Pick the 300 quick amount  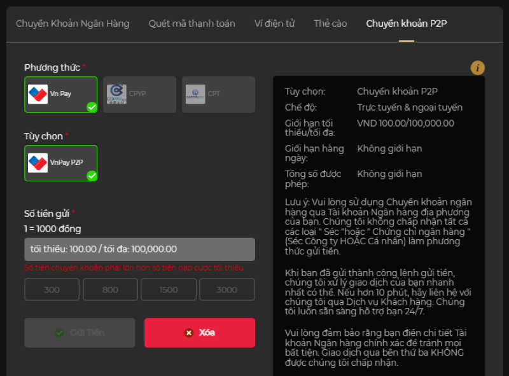(52, 289)
